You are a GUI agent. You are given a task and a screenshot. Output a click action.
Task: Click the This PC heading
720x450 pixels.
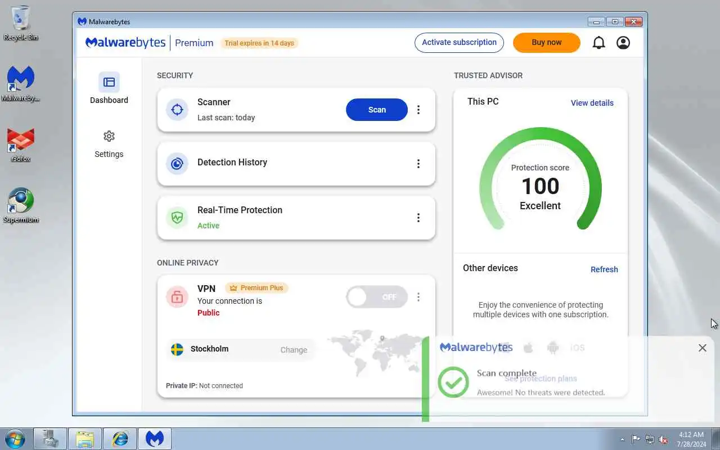[483, 102]
